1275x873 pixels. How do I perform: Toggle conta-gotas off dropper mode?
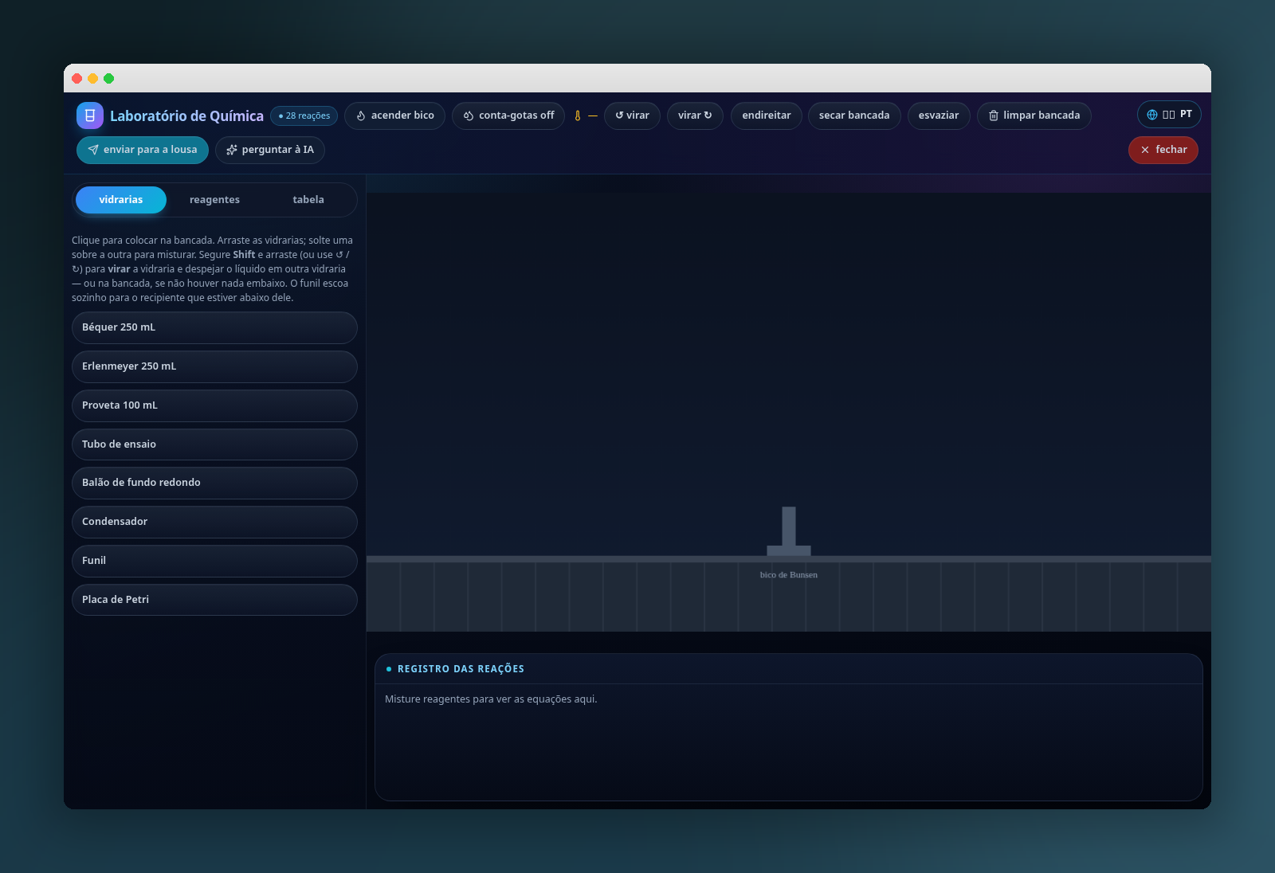tap(508, 115)
